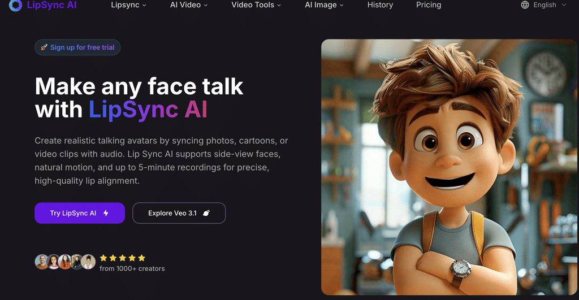Click the globe language icon
This screenshot has width=579, height=300.
pos(525,5)
